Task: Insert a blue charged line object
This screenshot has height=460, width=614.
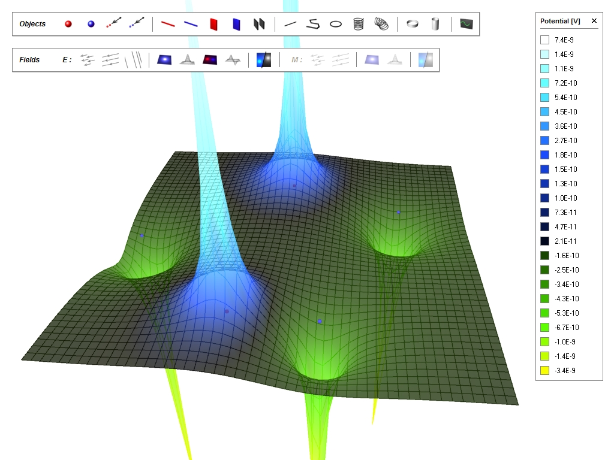Action: coord(191,24)
